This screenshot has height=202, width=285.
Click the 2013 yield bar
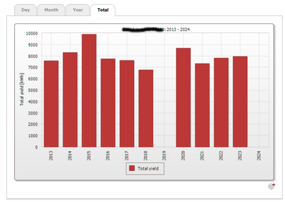51,104
